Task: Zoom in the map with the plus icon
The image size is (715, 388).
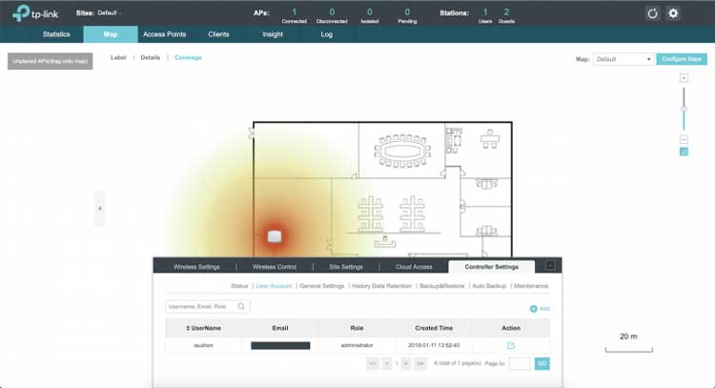Action: pyautogui.click(x=684, y=77)
